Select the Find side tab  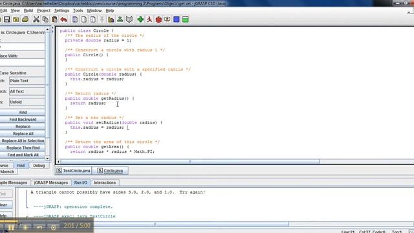click(21, 166)
